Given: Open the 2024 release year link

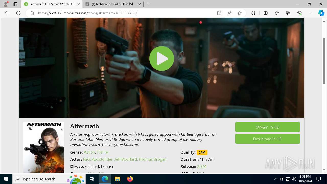Looking at the screenshot, I should point(202,166).
